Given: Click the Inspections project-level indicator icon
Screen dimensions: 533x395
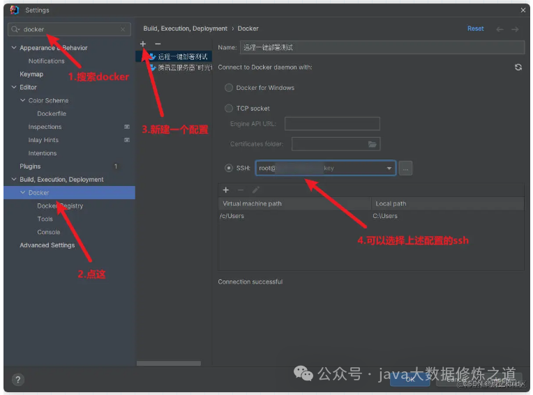Looking at the screenshot, I should point(127,127).
